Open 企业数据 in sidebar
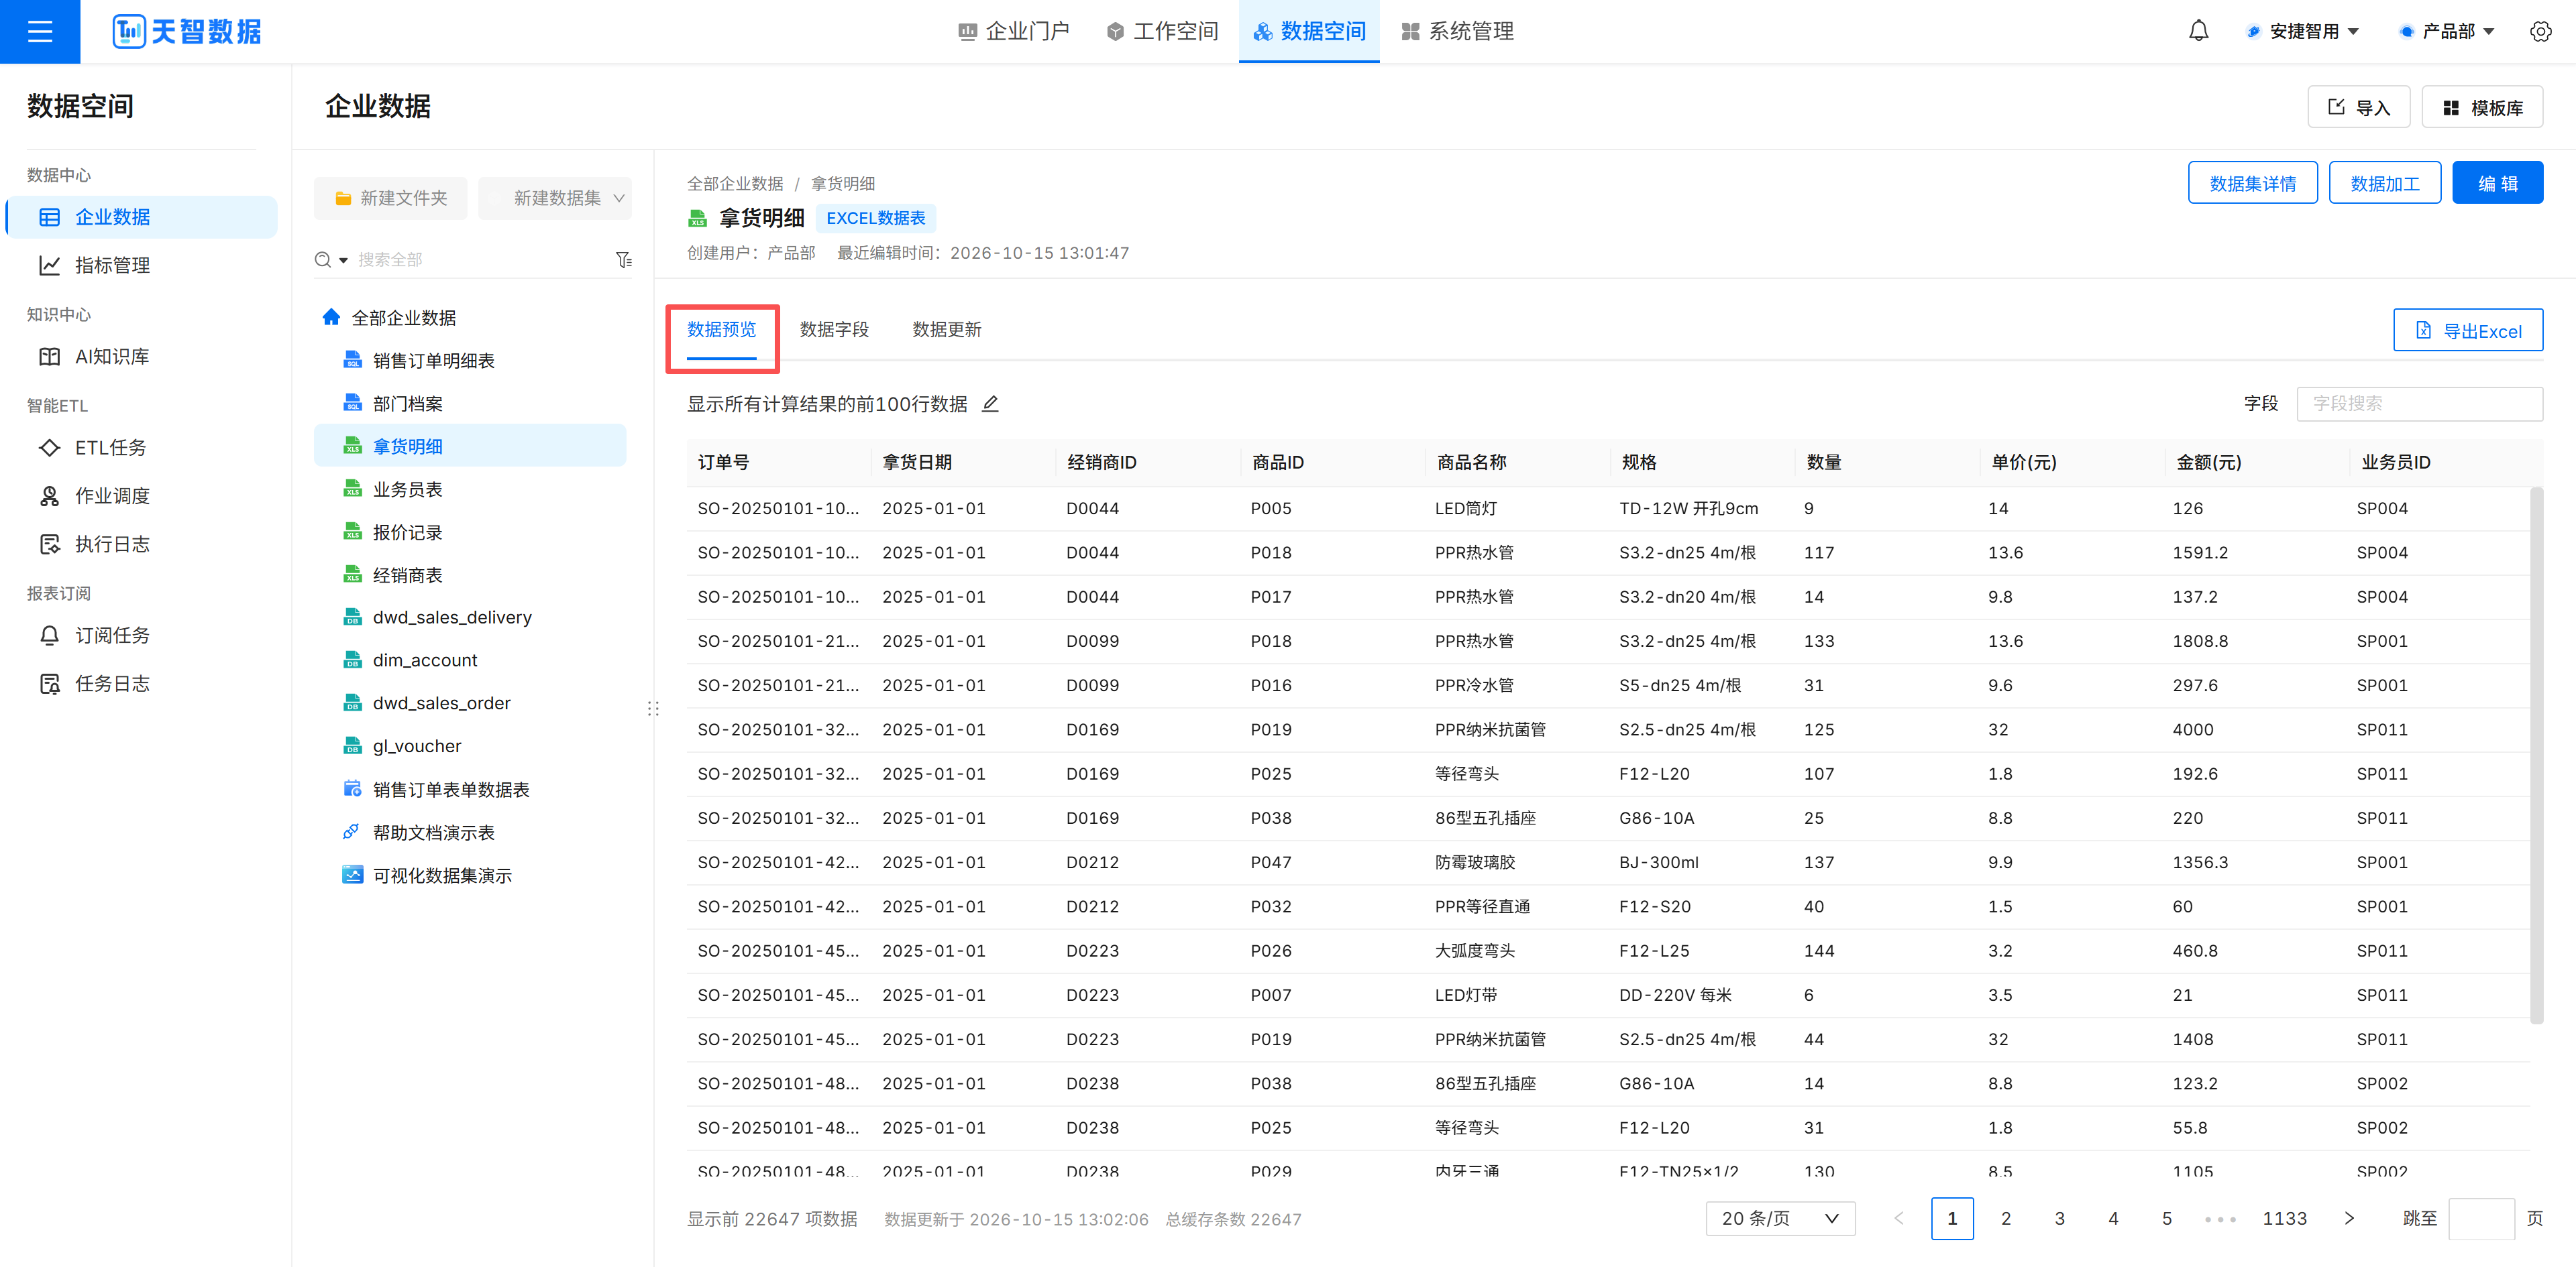The height and width of the screenshot is (1267, 2576). pyautogui.click(x=142, y=217)
